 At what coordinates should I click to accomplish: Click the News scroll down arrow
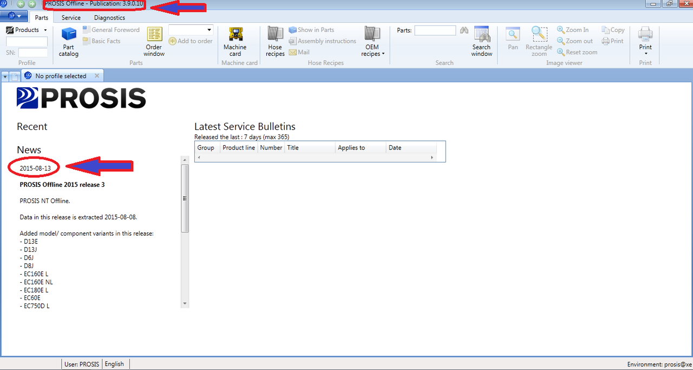pyautogui.click(x=185, y=304)
